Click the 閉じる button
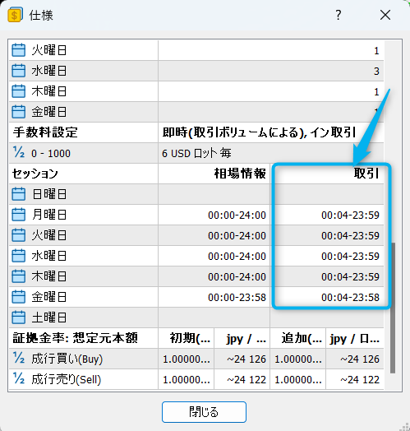 pyautogui.click(x=204, y=412)
